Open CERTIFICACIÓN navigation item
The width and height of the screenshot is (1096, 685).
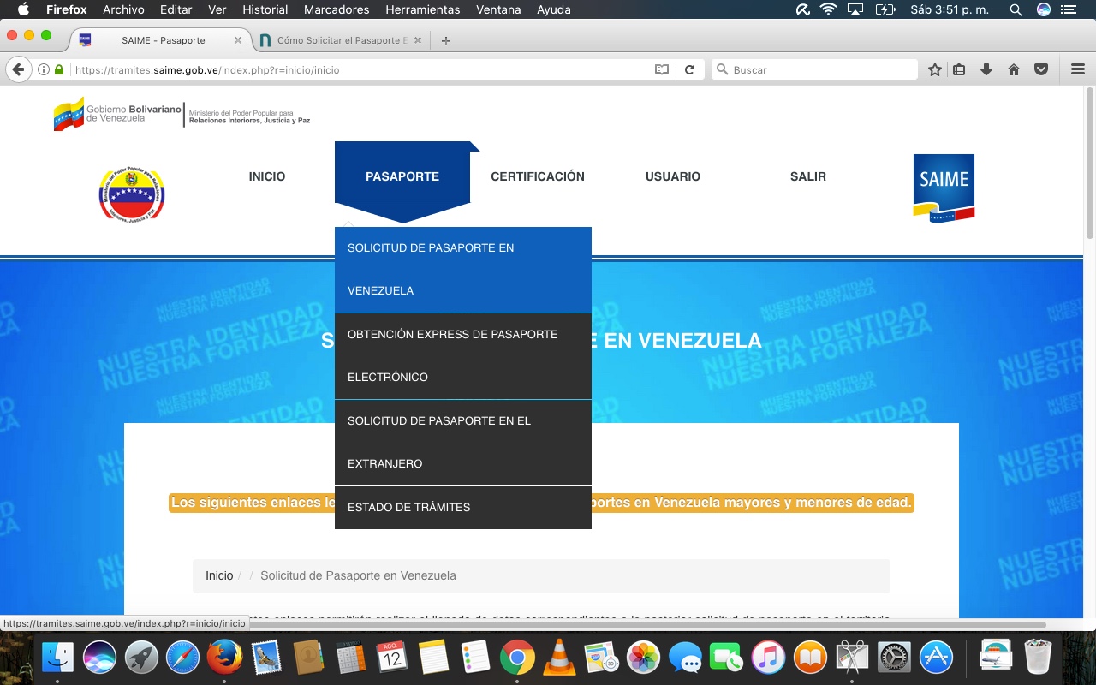tap(538, 176)
